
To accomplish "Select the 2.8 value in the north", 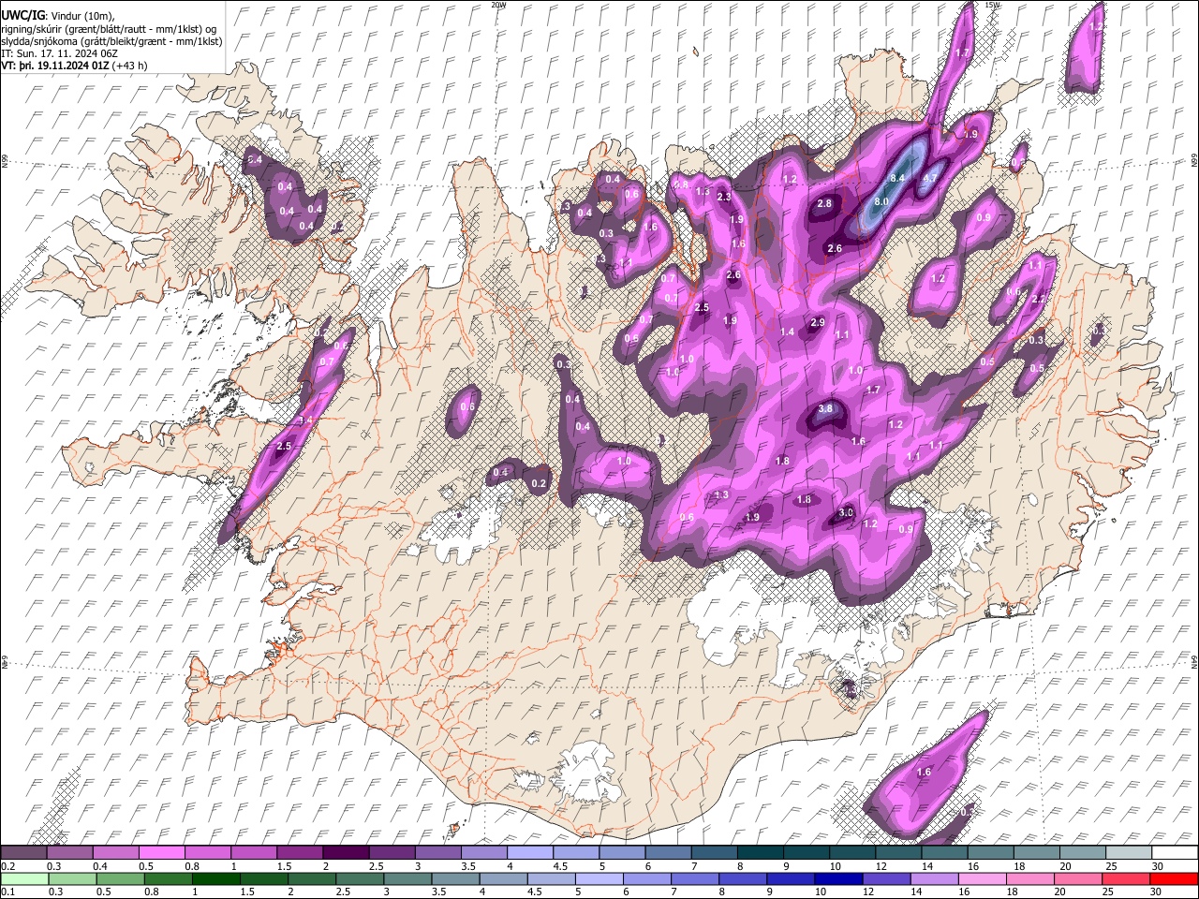I will 824,203.
